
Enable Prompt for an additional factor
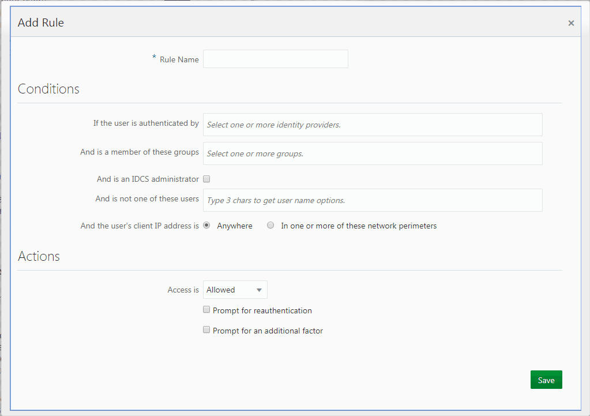[206, 329]
